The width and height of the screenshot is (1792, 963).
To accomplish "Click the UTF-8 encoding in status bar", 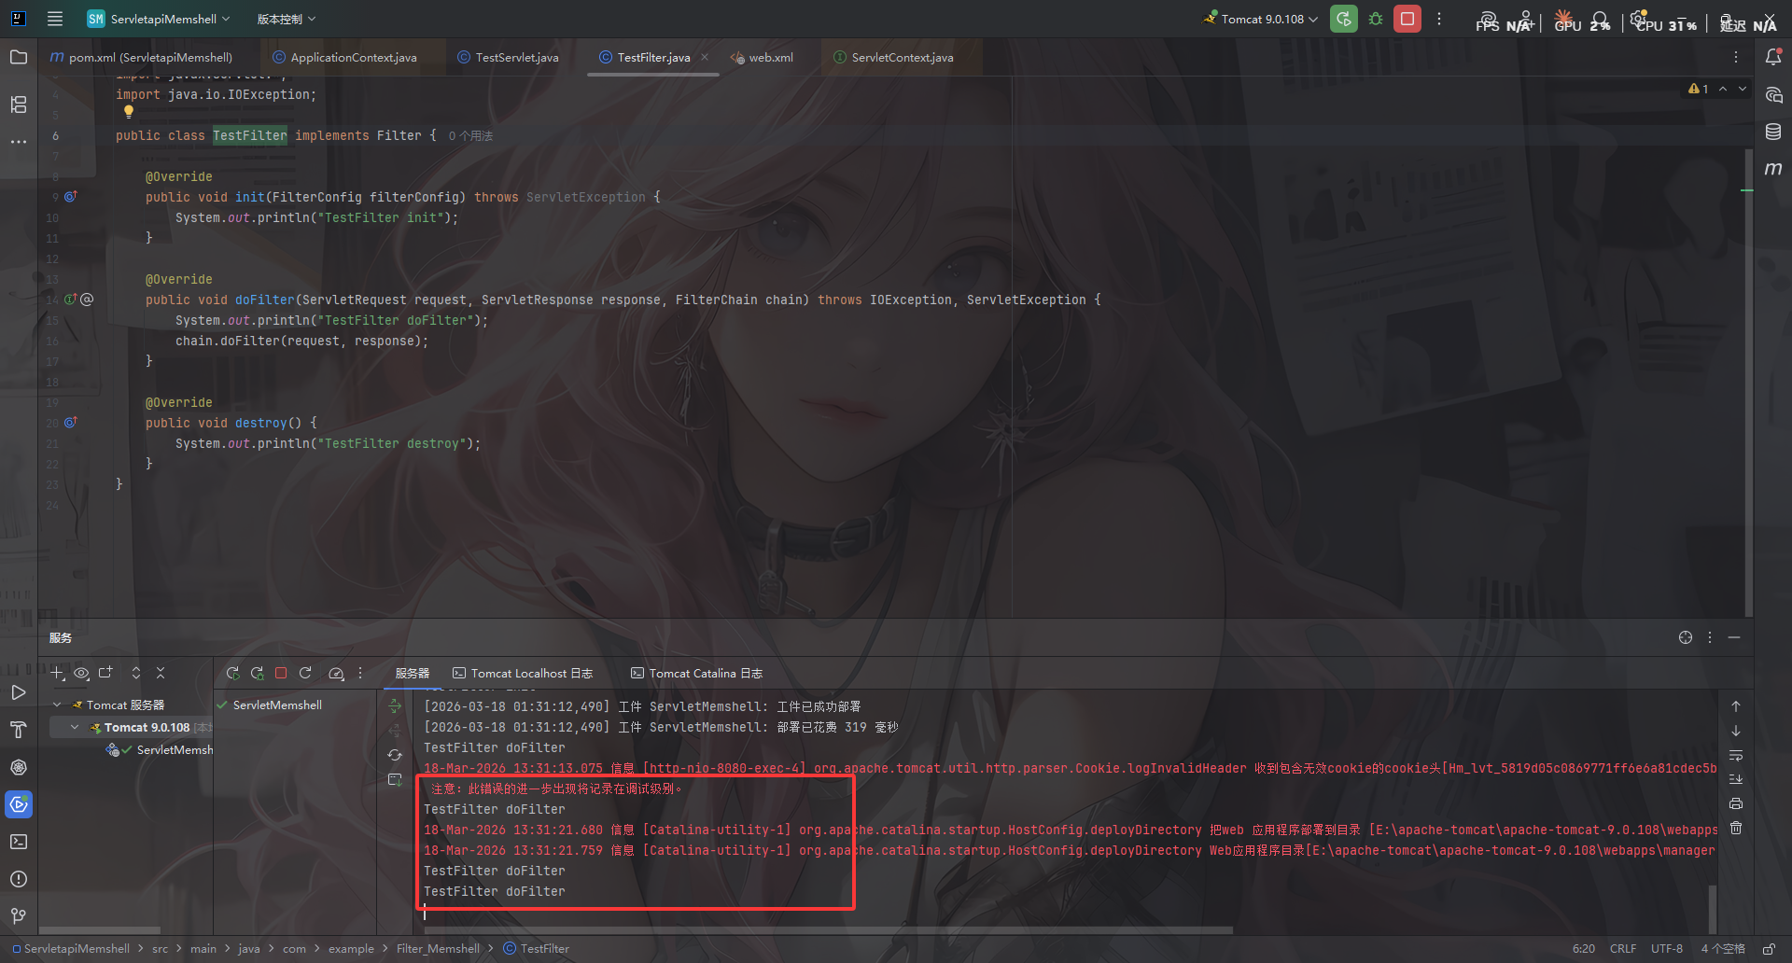I will pos(1666,948).
